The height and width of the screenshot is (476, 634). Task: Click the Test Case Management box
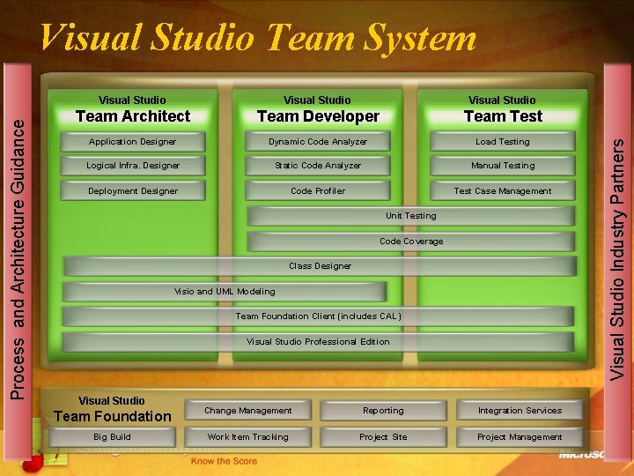pos(503,190)
